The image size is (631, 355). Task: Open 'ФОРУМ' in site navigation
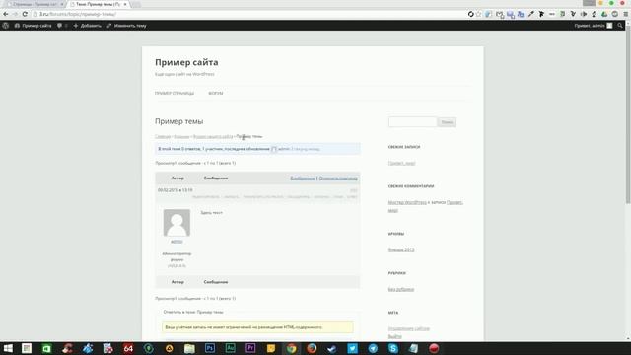pos(216,93)
